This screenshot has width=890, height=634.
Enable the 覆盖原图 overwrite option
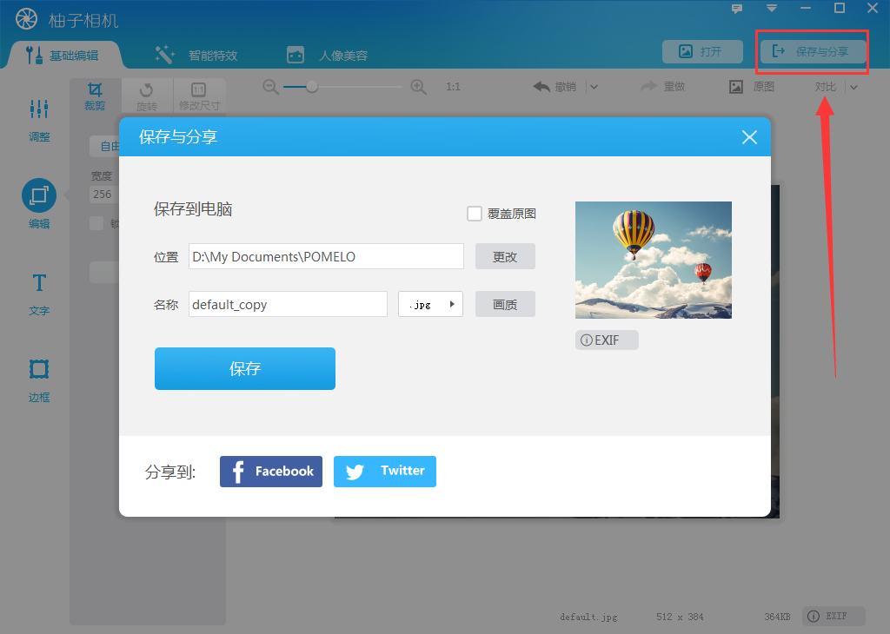(475, 213)
